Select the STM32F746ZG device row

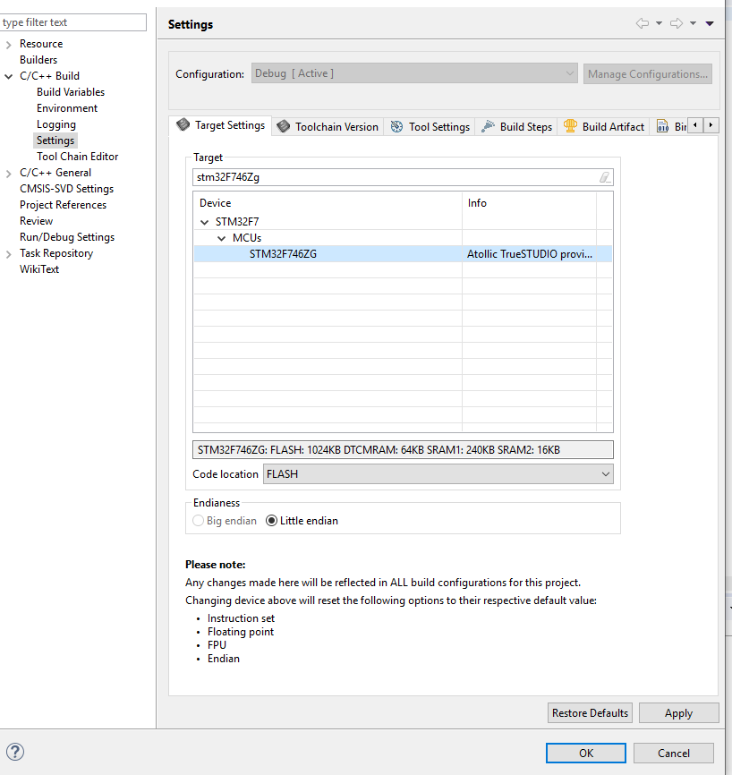point(403,254)
